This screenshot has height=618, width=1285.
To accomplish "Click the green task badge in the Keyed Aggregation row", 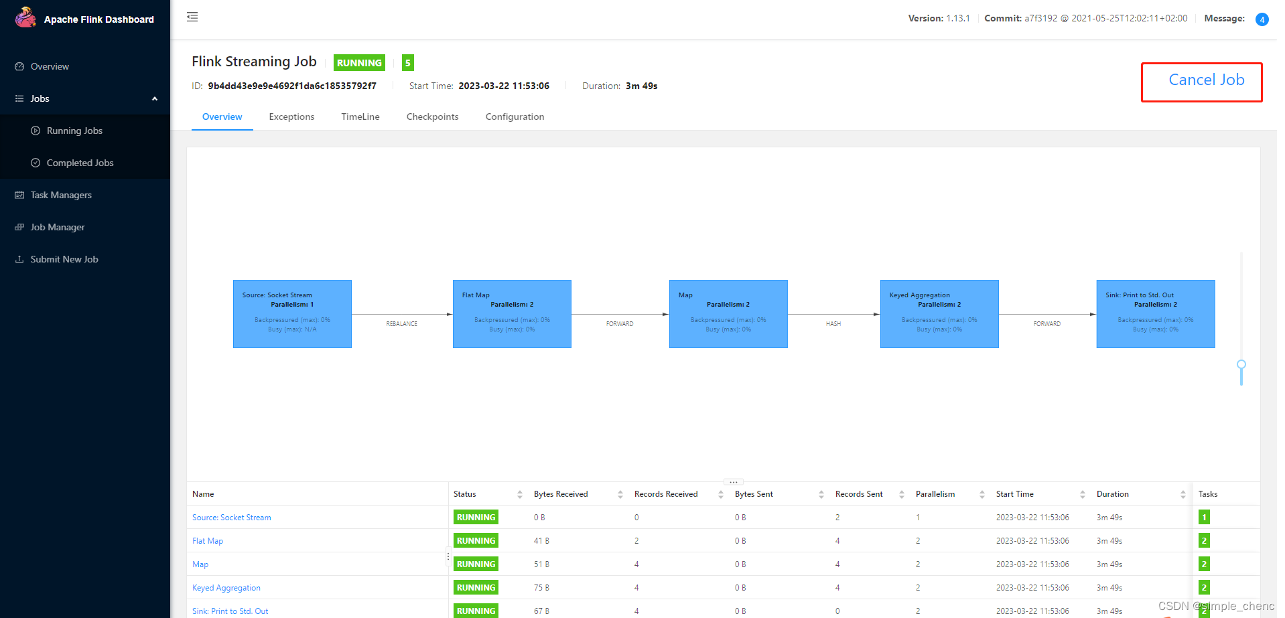I will pyautogui.click(x=1204, y=587).
